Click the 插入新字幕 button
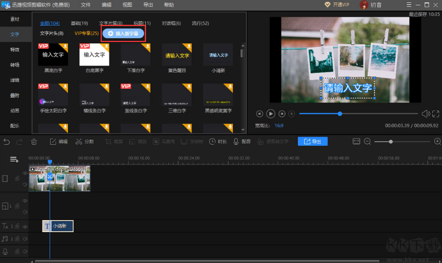 tap(123, 33)
